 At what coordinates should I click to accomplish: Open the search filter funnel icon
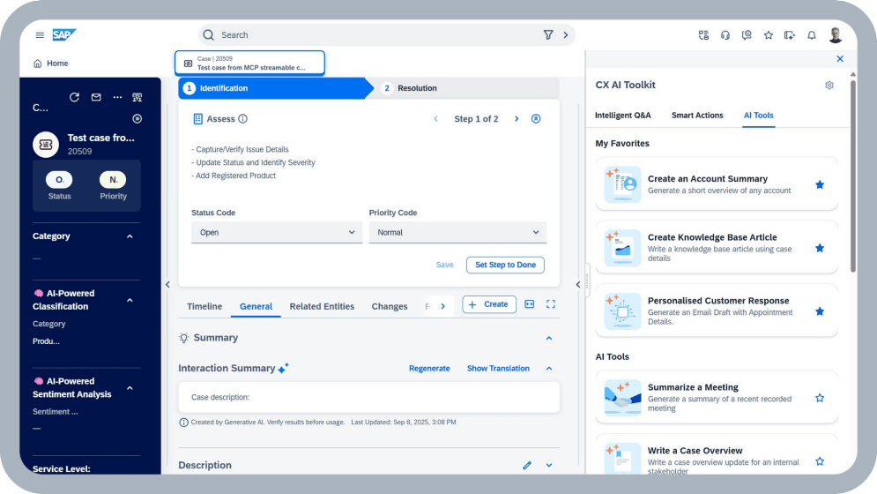tap(548, 34)
